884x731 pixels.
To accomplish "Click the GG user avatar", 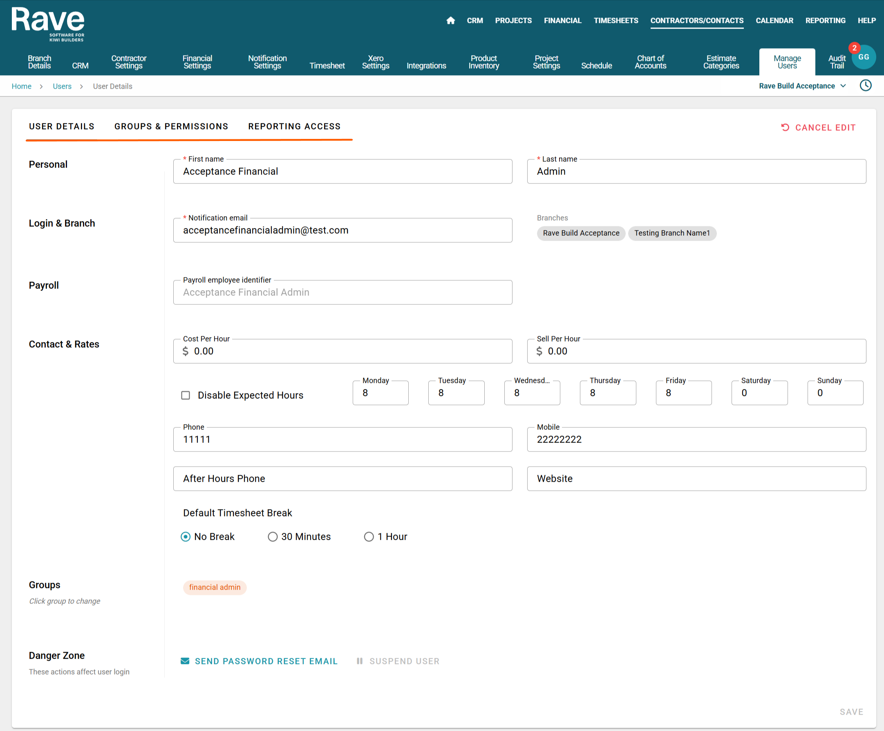I will point(864,57).
